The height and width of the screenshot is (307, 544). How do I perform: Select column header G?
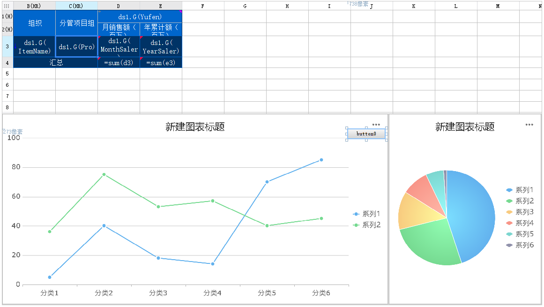[x=245, y=6]
